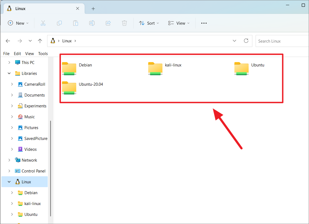This screenshot has width=309, height=224.
Task: Expand the Documents tree node
Action: (x=12, y=95)
